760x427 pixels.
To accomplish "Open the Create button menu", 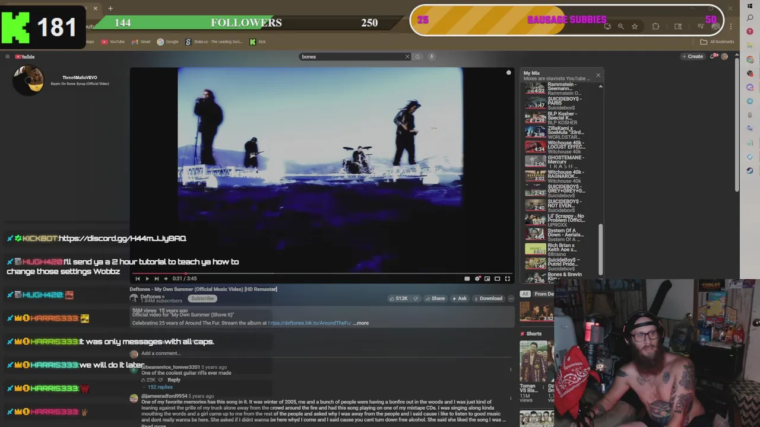I will (692, 57).
